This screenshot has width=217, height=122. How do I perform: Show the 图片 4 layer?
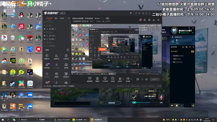44,25
